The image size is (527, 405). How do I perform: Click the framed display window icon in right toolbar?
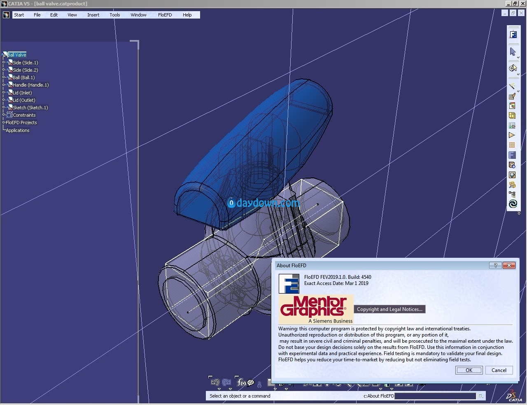pos(512,175)
